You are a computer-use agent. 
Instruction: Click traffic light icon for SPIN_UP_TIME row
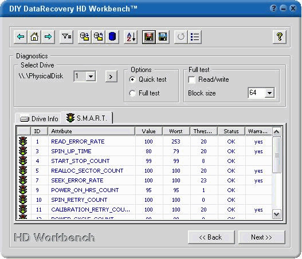point(23,151)
